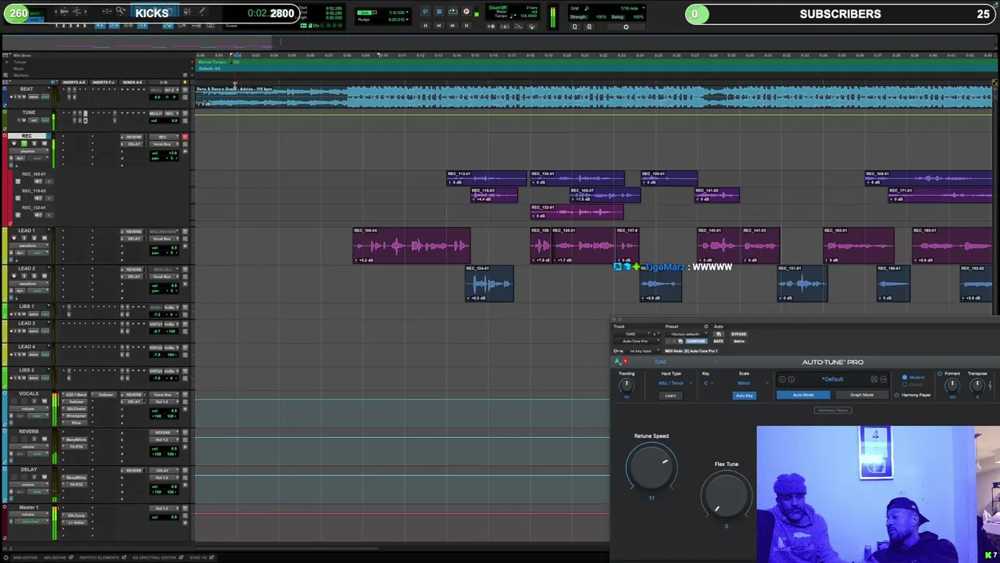Click Go to End transport button
Screen dimensions: 1000x563
[466, 25]
